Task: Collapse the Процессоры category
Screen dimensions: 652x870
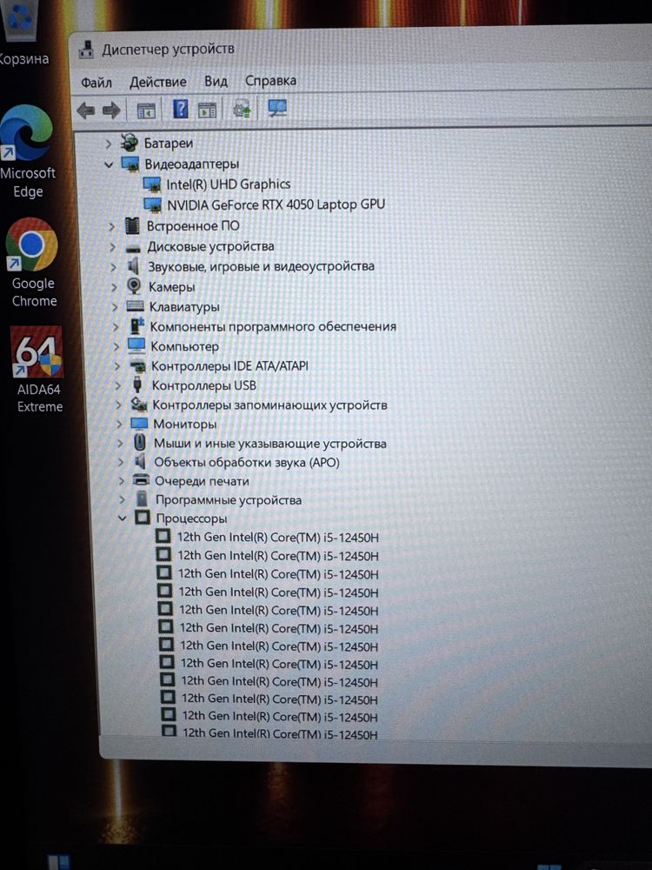Action: (122, 519)
